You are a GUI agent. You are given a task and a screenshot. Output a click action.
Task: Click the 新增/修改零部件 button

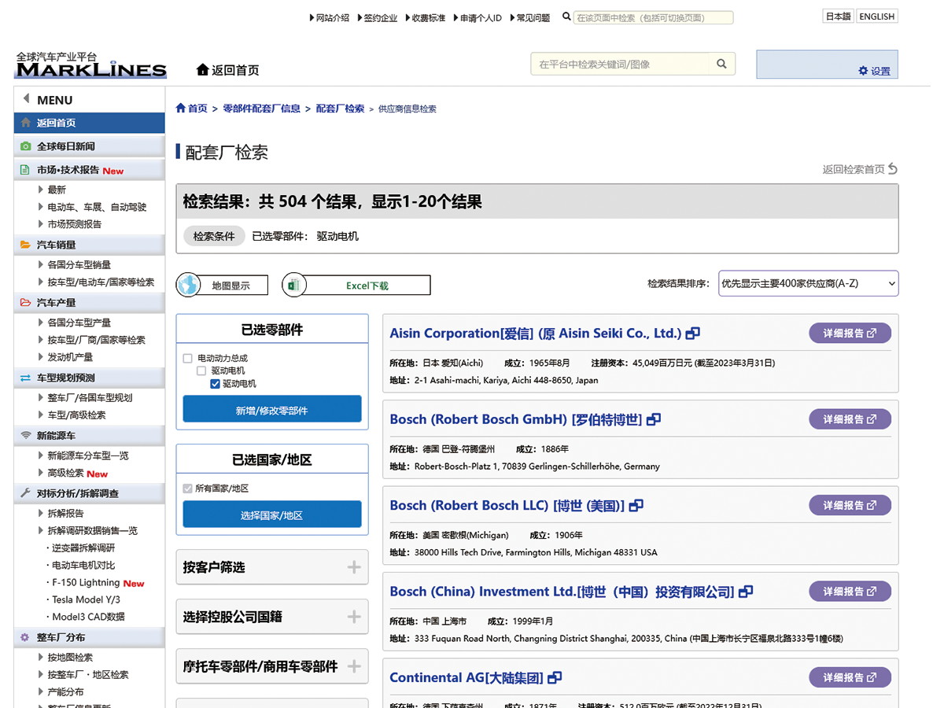[x=272, y=410]
